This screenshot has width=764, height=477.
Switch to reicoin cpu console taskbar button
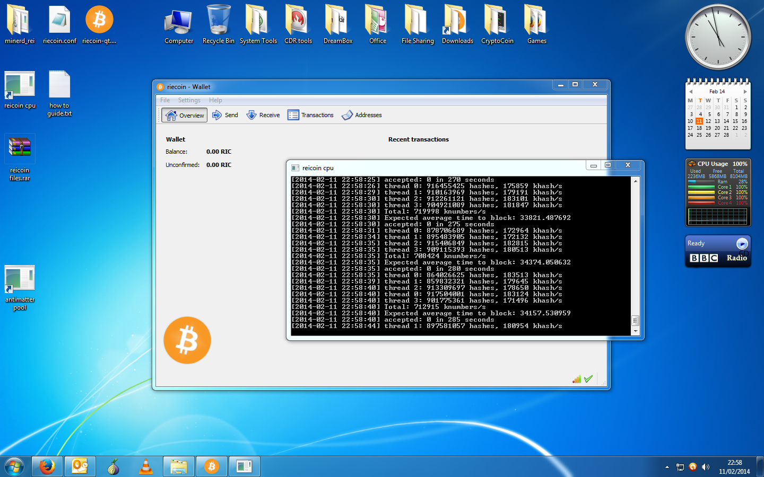[245, 467]
